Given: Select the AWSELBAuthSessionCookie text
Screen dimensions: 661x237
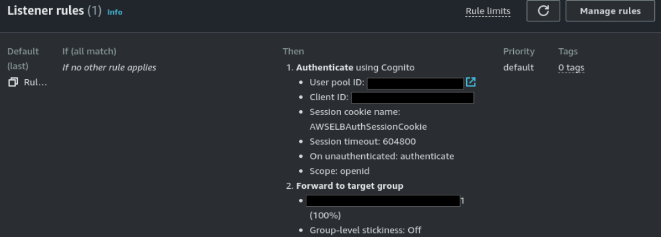Looking at the screenshot, I should [368, 126].
